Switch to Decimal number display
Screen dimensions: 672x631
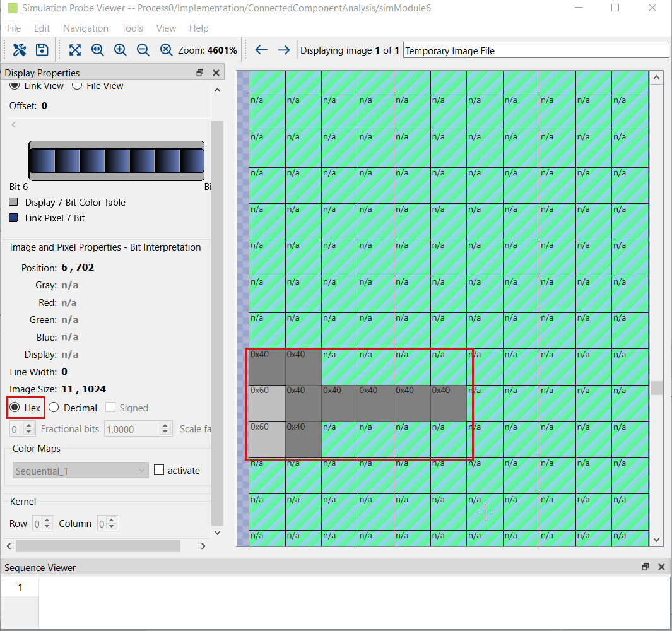coord(53,408)
